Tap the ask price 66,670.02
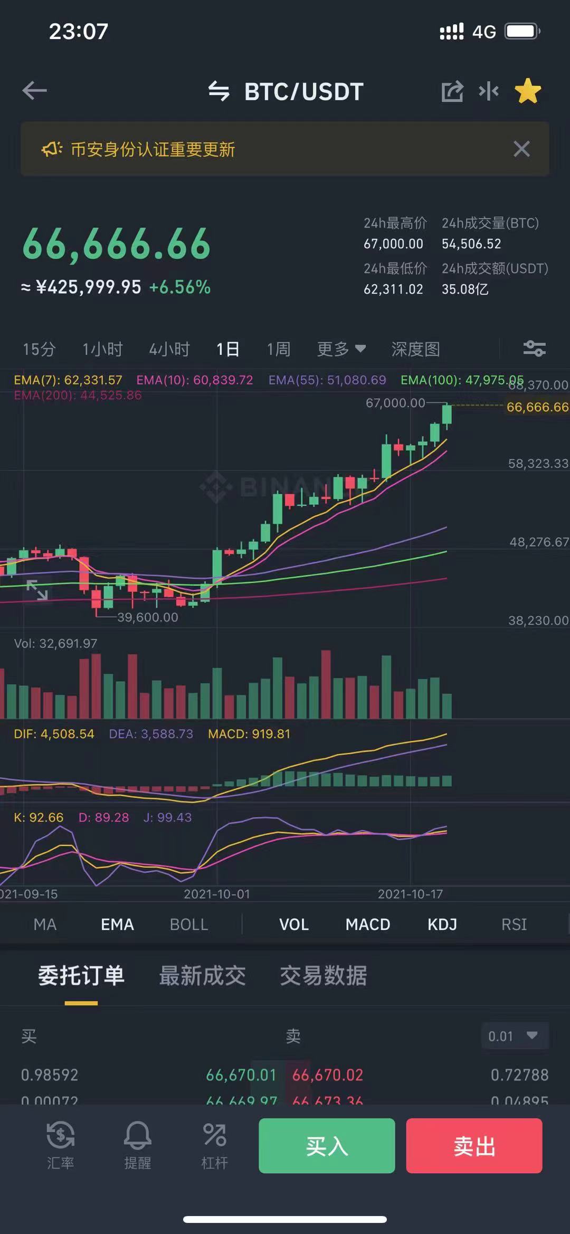 tap(328, 1075)
